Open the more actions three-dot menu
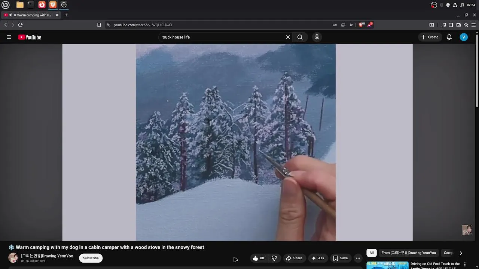 pyautogui.click(x=358, y=258)
